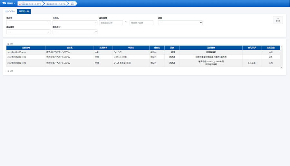Open the 酒気帯び dropdown
The image size is (290, 166).
pyautogui.click(x=75, y=32)
